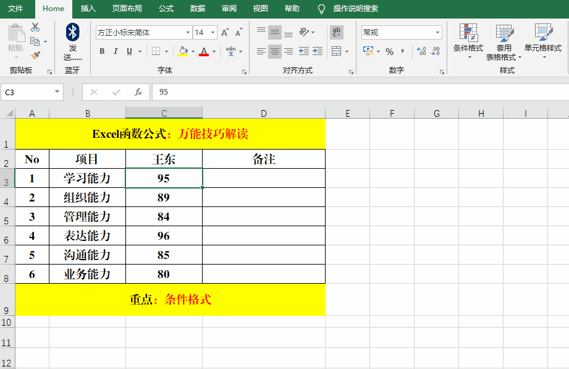Open number format dropdown 常规

[x=437, y=33]
